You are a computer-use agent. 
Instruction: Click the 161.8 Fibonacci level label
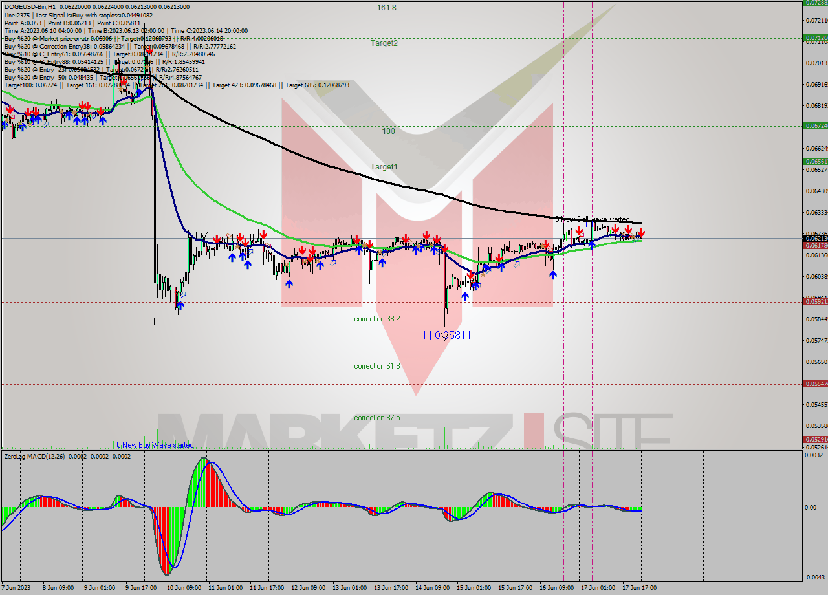point(387,8)
